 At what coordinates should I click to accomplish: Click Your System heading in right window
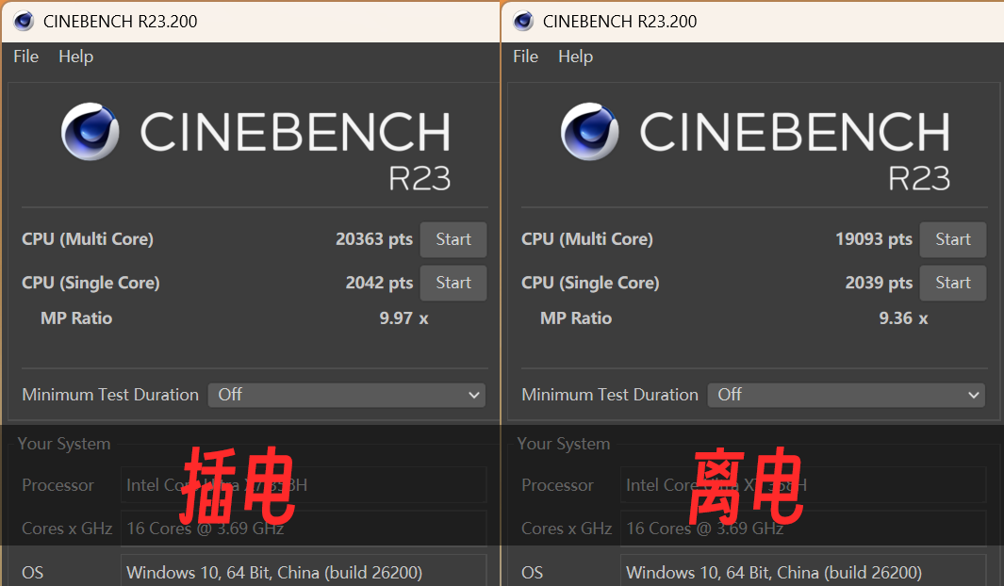pos(564,444)
